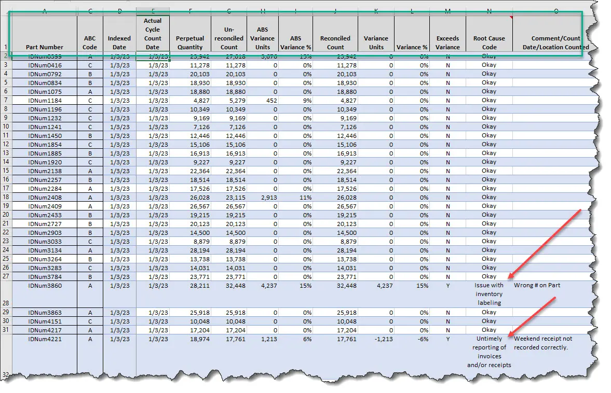This screenshot has height=393, width=611.
Task: Click cell containing part IDNum3860
Action: pyautogui.click(x=44, y=286)
